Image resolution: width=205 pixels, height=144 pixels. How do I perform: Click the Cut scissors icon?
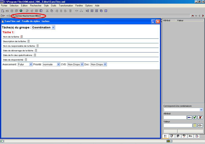click(47, 11)
